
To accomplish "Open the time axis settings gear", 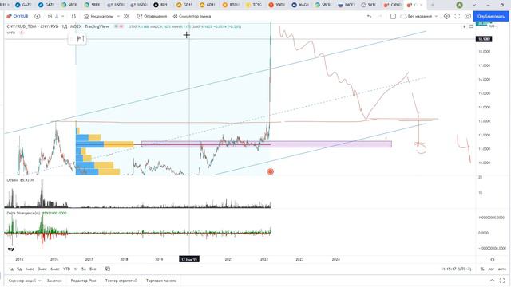I will point(493,259).
